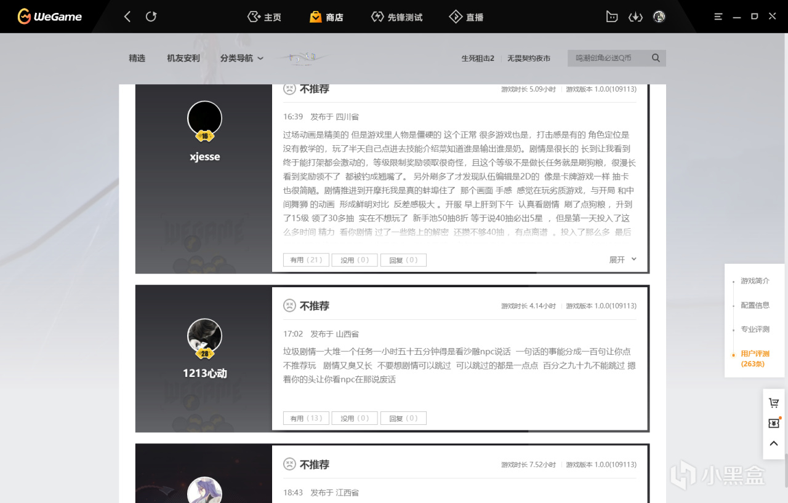Image resolution: width=788 pixels, height=503 pixels.
Task: Open 机友安利 section
Action: pos(183,58)
